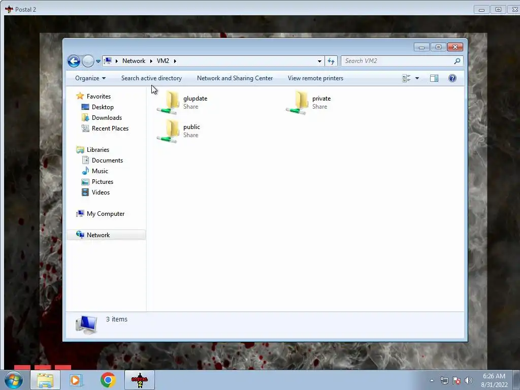Viewport: 520px width, 390px height.
Task: Change the view with the view icon
Action: point(406,78)
